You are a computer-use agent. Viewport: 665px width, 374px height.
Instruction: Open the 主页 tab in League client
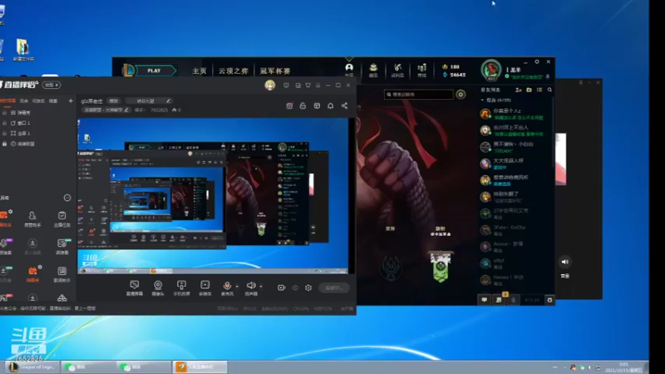pyautogui.click(x=199, y=71)
